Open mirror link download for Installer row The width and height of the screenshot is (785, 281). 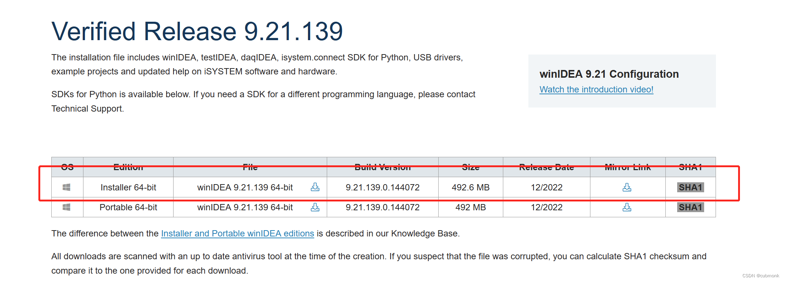tap(627, 187)
